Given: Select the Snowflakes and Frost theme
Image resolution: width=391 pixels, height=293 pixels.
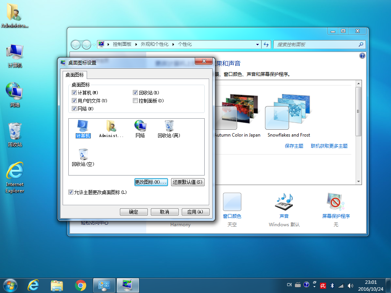Looking at the screenshot, I should coord(289,116).
